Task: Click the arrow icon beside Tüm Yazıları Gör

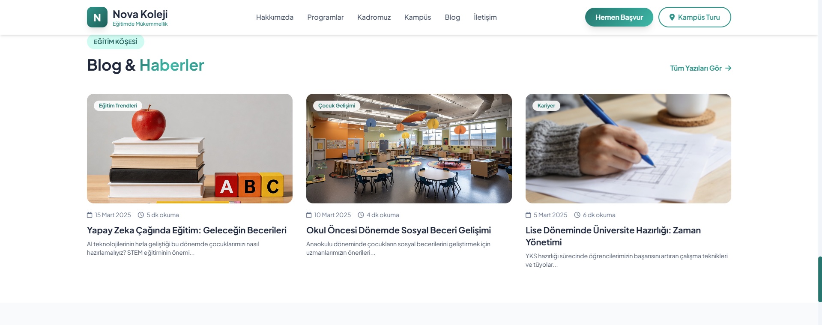Action: [728, 68]
